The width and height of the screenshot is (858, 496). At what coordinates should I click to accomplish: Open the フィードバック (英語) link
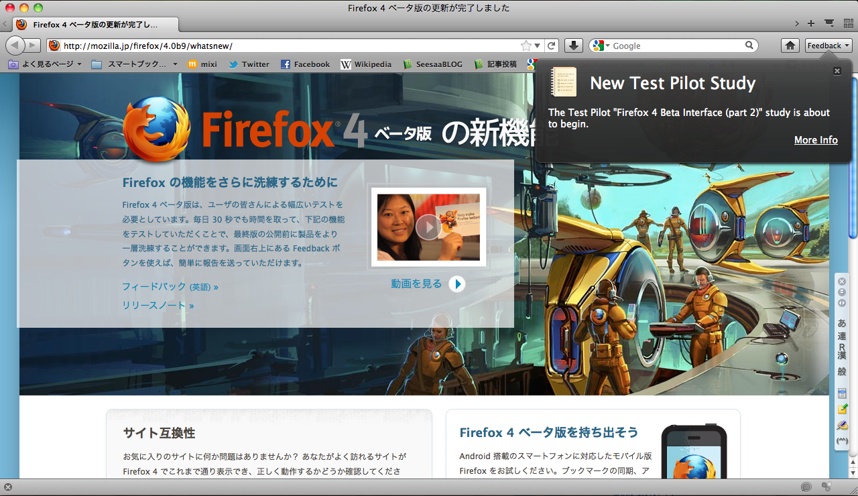click(170, 287)
